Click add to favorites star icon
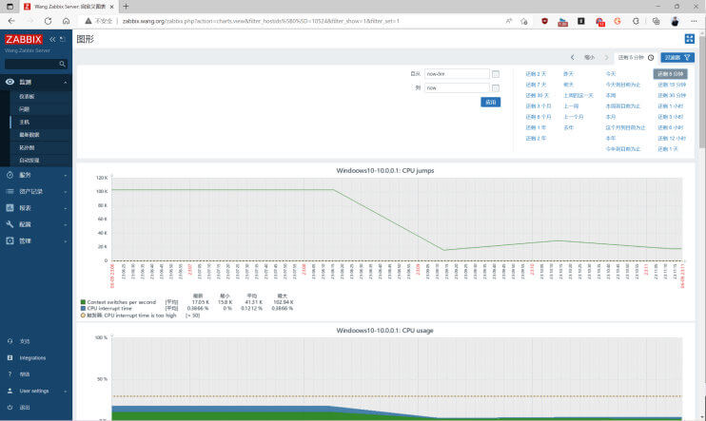 coord(523,21)
